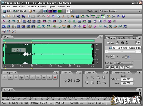Open the Main panel options menu arrow
This screenshot has width=143, height=106.
coord(101,37)
